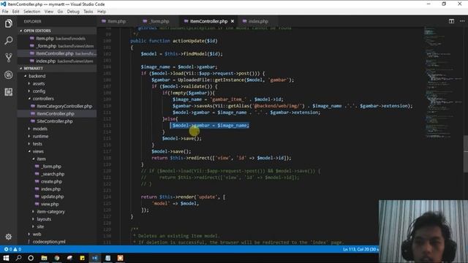This screenshot has width=468, height=263.
Task: Expand the web folder
Action: pos(37,234)
